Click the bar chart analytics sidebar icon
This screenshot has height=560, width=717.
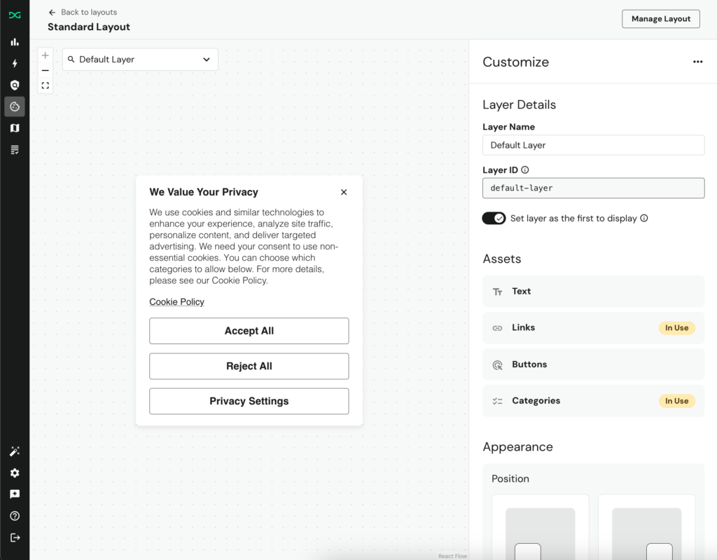pos(15,42)
